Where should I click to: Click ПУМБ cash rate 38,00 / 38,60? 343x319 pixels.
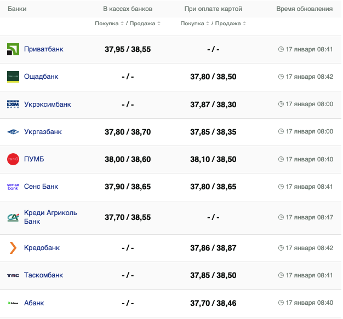[x=128, y=159]
